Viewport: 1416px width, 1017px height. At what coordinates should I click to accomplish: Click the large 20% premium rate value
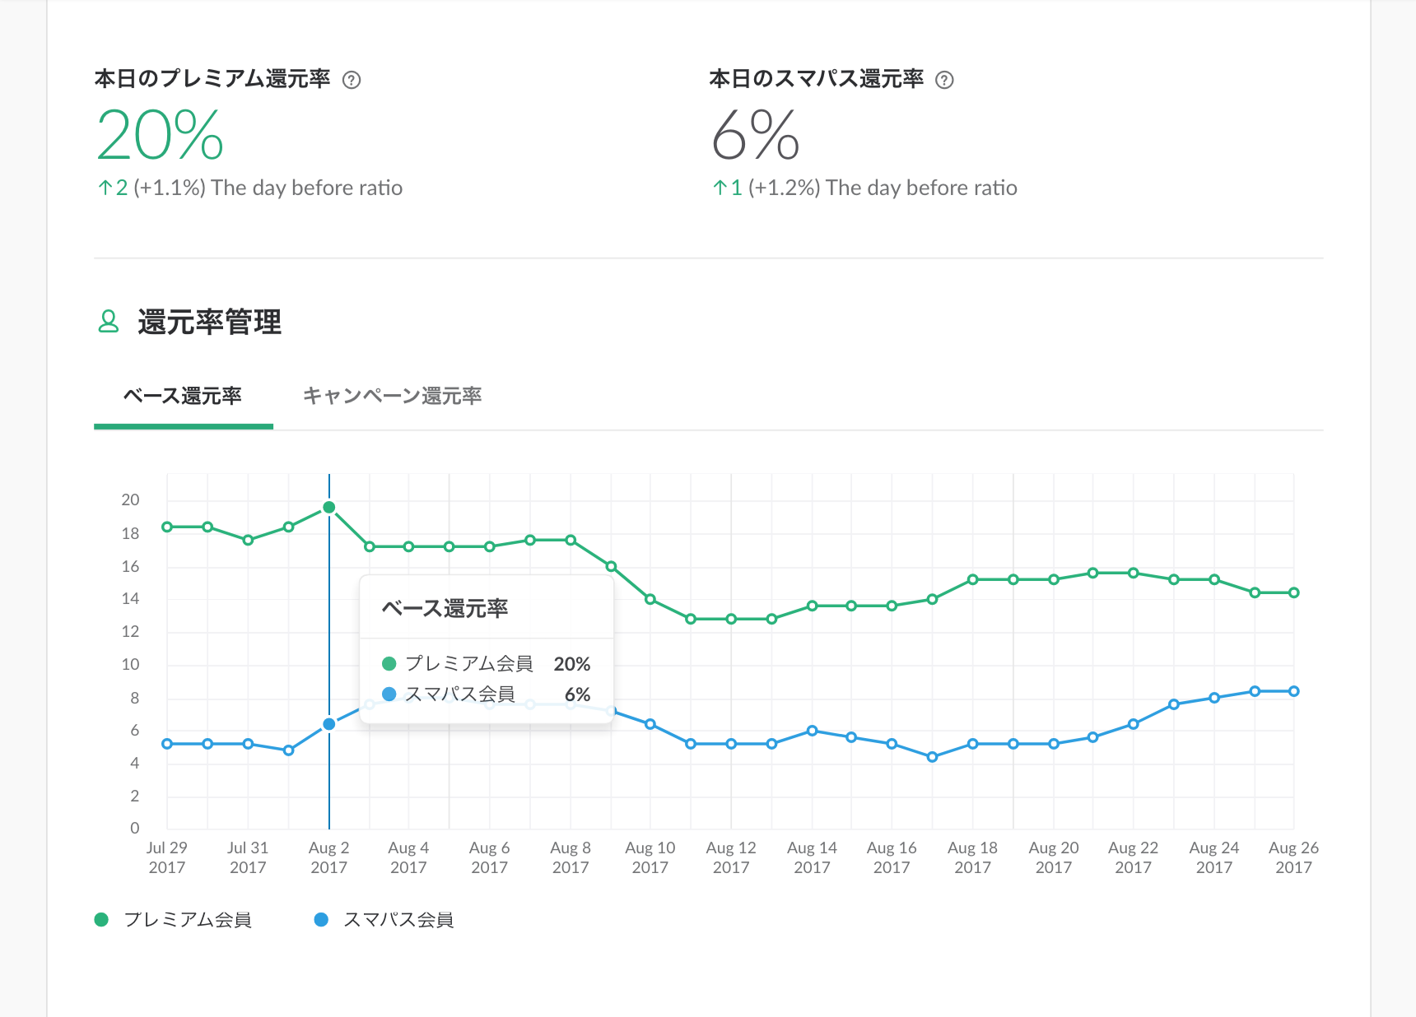point(161,136)
